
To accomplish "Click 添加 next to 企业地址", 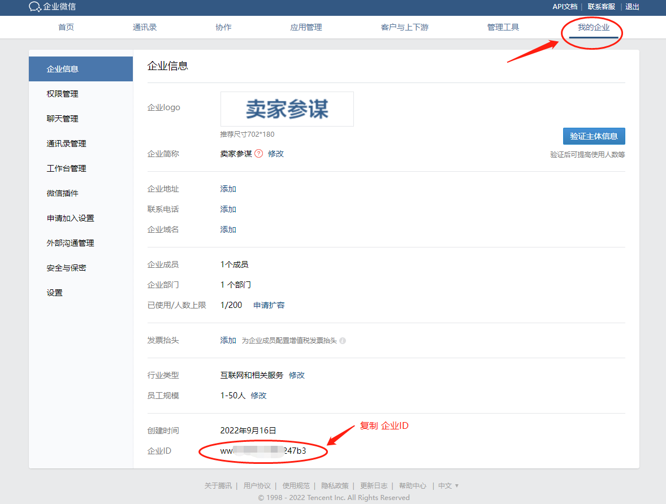I will pos(228,188).
